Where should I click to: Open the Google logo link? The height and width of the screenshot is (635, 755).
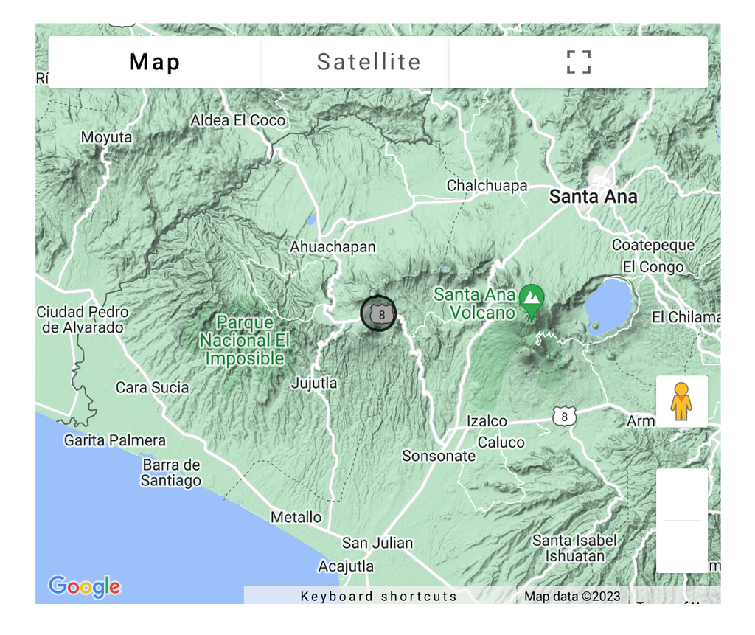(x=85, y=586)
